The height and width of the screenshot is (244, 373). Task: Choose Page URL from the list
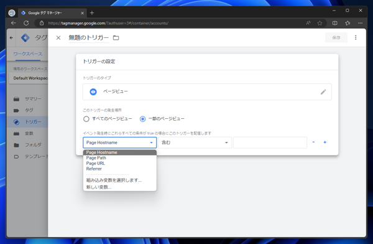pos(119,163)
